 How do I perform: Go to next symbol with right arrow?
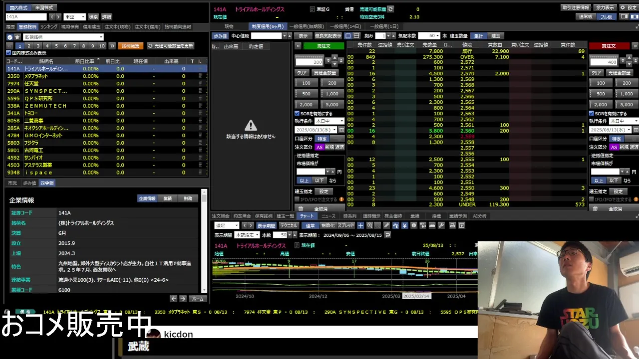[x=59, y=17]
